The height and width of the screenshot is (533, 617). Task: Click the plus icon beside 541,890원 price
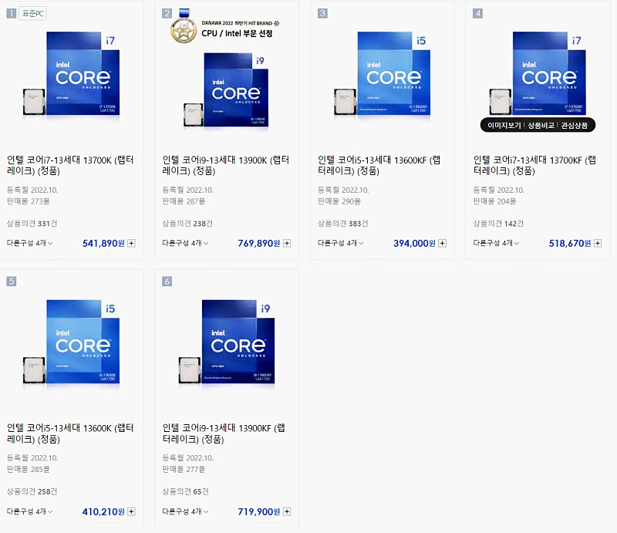tap(131, 243)
